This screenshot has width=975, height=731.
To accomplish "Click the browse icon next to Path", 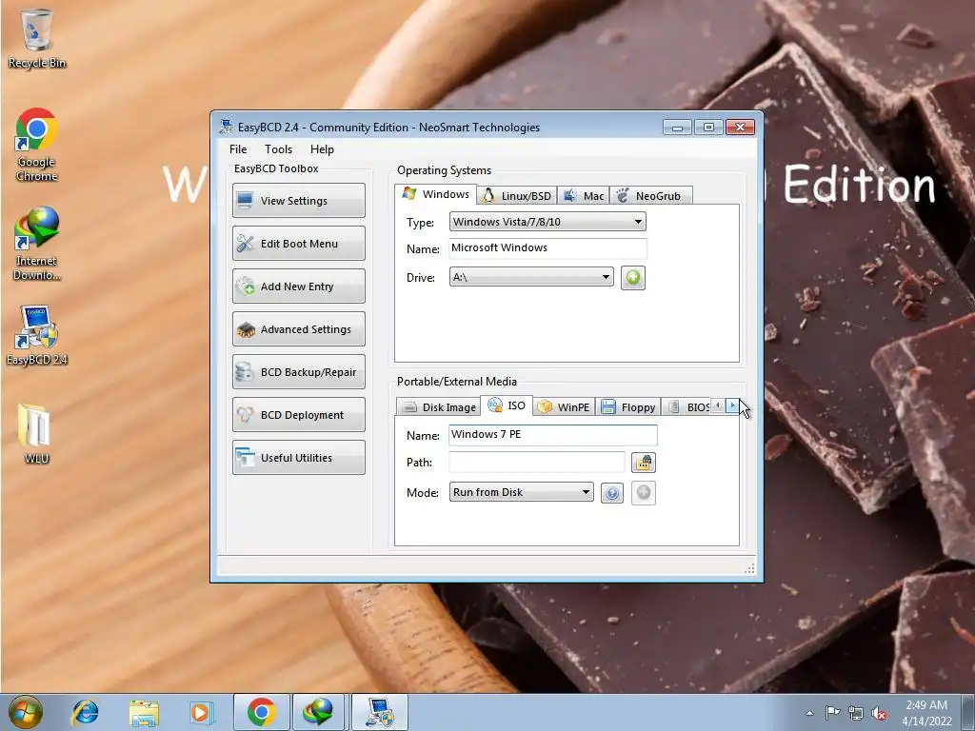I will pos(644,463).
